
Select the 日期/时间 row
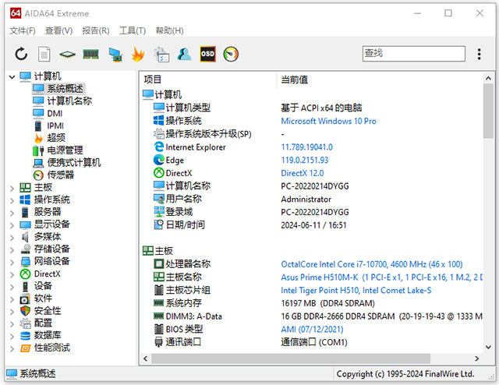pos(311,225)
